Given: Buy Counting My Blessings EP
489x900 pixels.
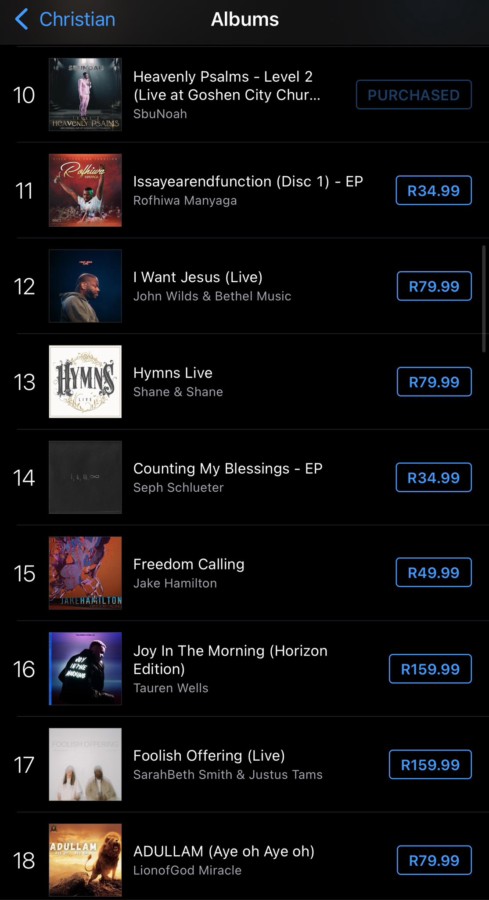Looking at the screenshot, I should (434, 477).
